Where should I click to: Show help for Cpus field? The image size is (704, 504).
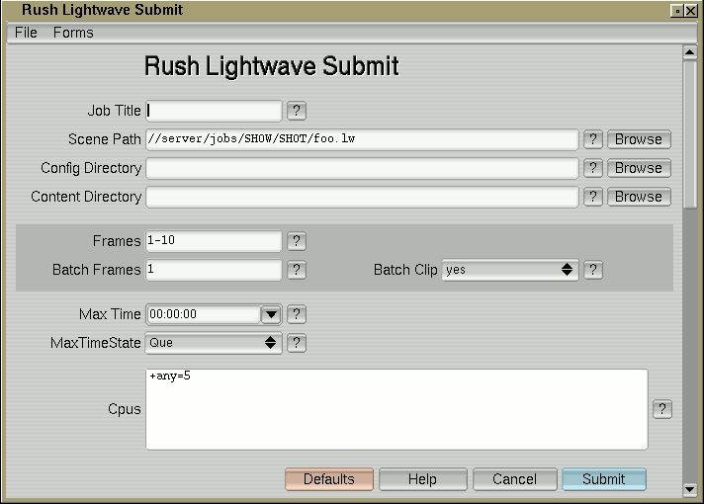tap(661, 409)
